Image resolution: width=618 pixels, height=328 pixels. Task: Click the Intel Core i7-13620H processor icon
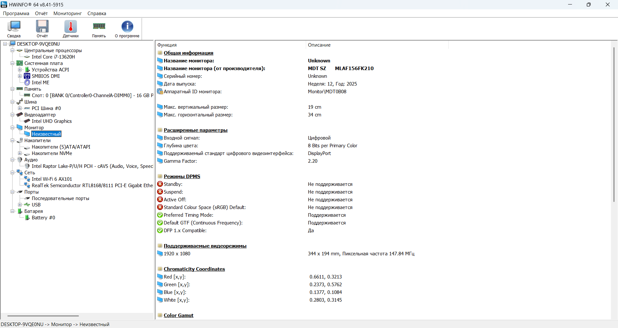tap(27, 57)
